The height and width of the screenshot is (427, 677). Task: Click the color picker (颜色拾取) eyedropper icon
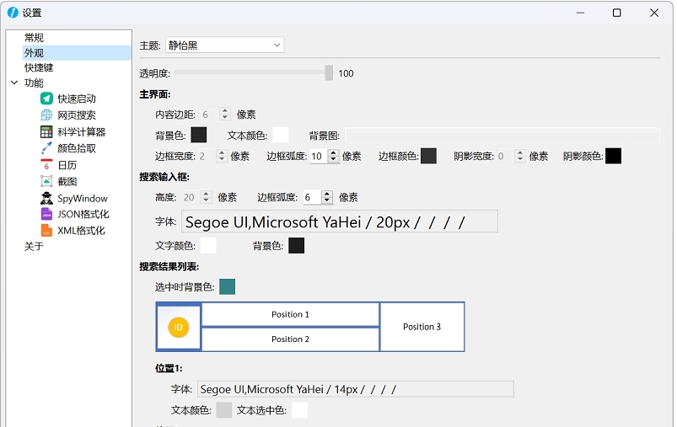pos(46,148)
